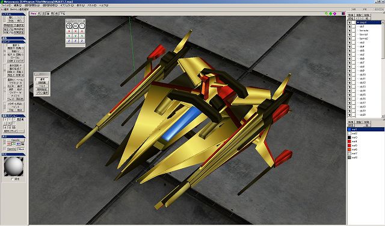Open the ファイル menu
The image size is (385, 226).
tap(7, 5)
